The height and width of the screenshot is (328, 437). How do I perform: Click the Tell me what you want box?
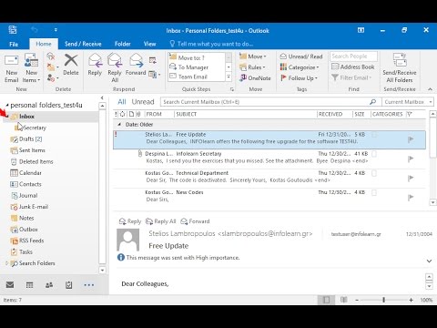(212, 44)
